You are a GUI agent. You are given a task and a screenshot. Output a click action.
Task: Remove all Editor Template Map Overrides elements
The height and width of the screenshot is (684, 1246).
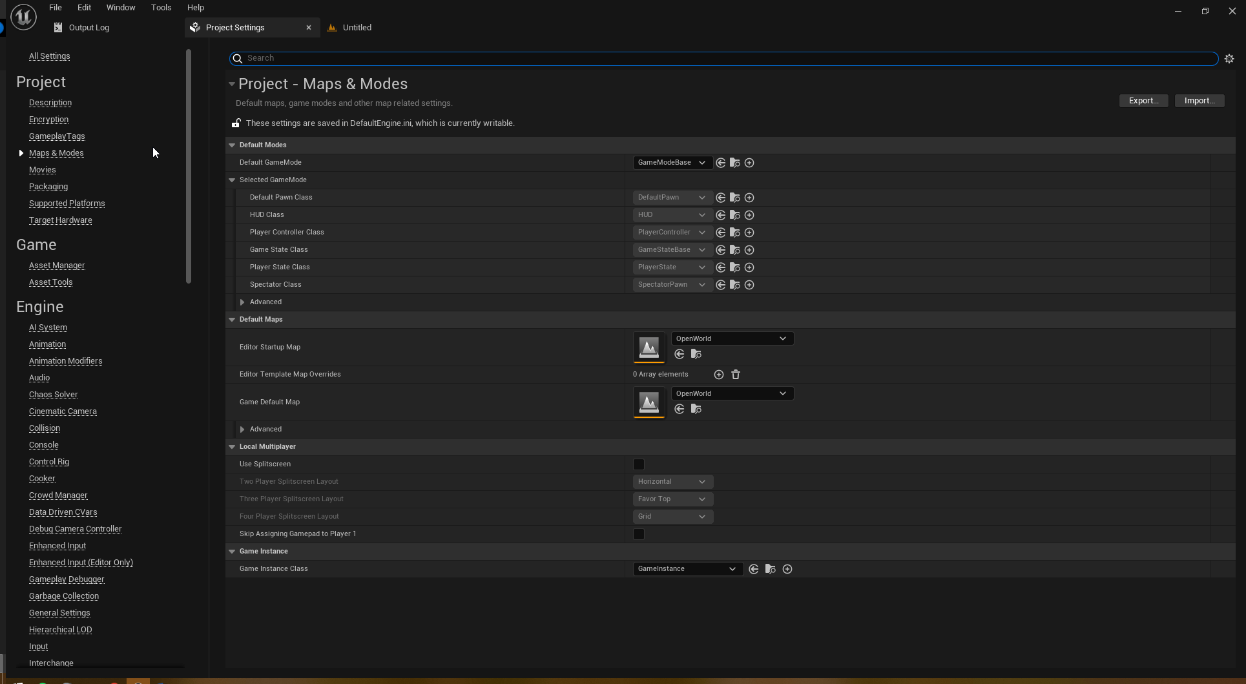coord(736,375)
